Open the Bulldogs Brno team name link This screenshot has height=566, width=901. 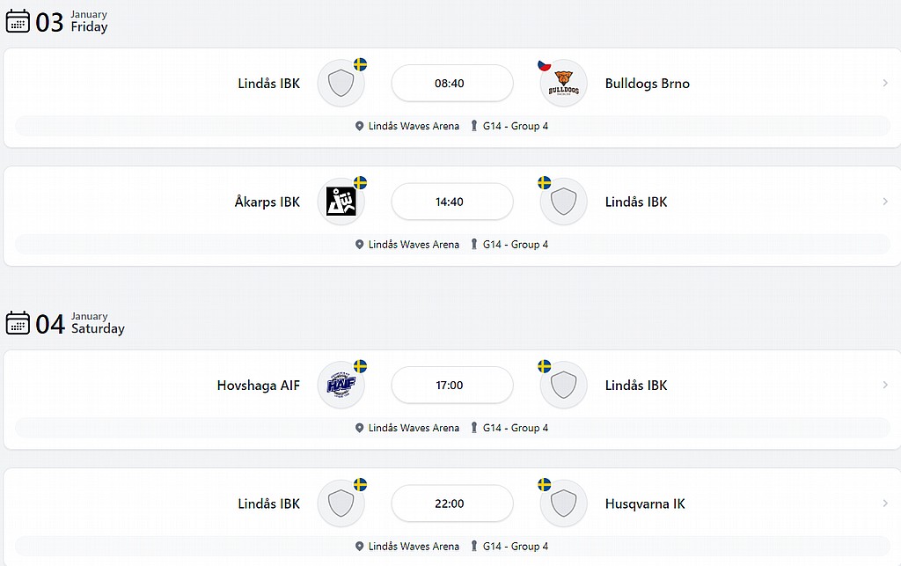pyautogui.click(x=647, y=84)
